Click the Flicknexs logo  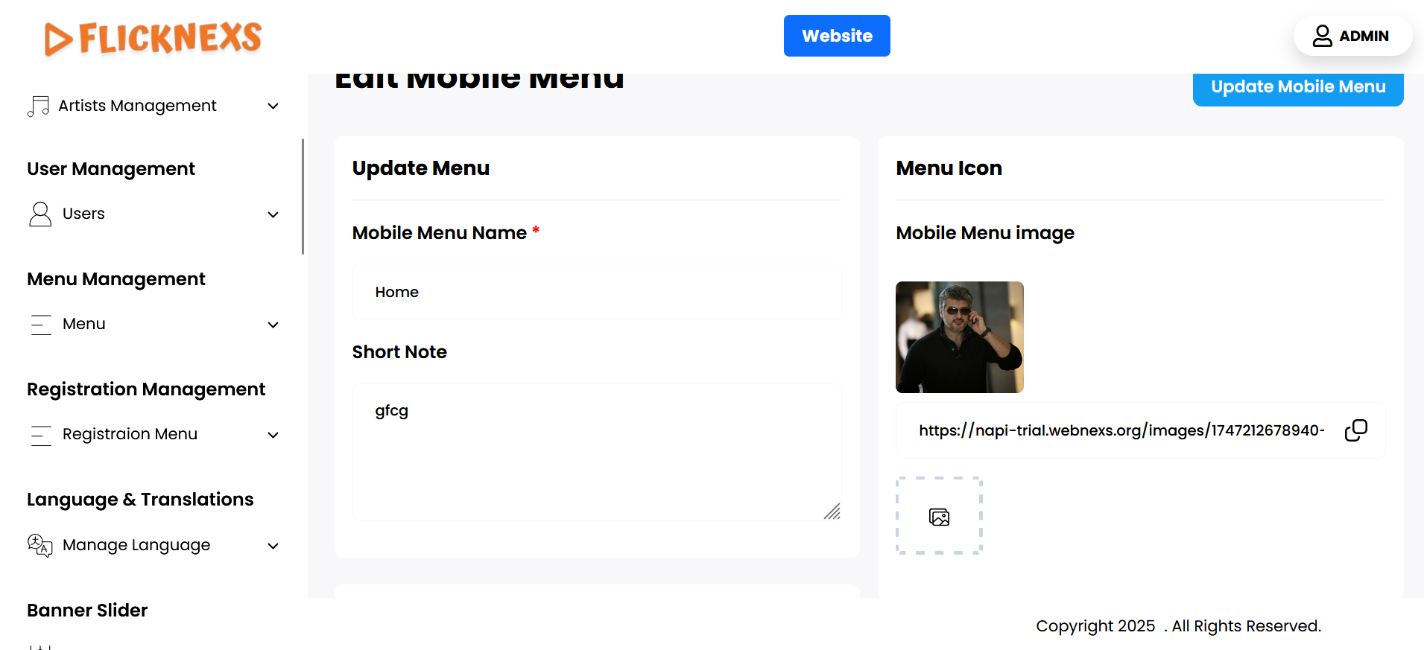[153, 38]
